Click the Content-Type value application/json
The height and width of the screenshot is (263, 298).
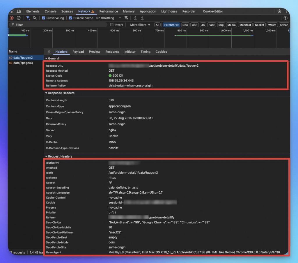(120, 106)
